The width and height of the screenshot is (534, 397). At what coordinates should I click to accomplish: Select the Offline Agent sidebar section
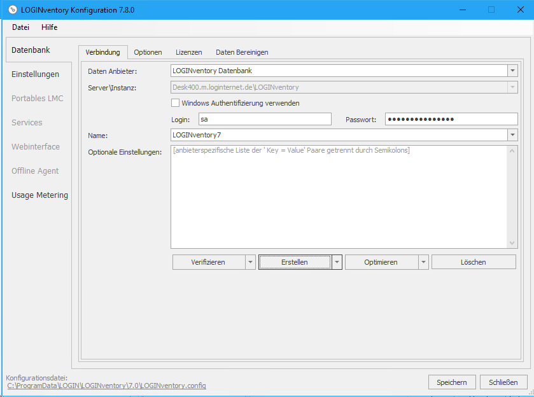tap(35, 171)
